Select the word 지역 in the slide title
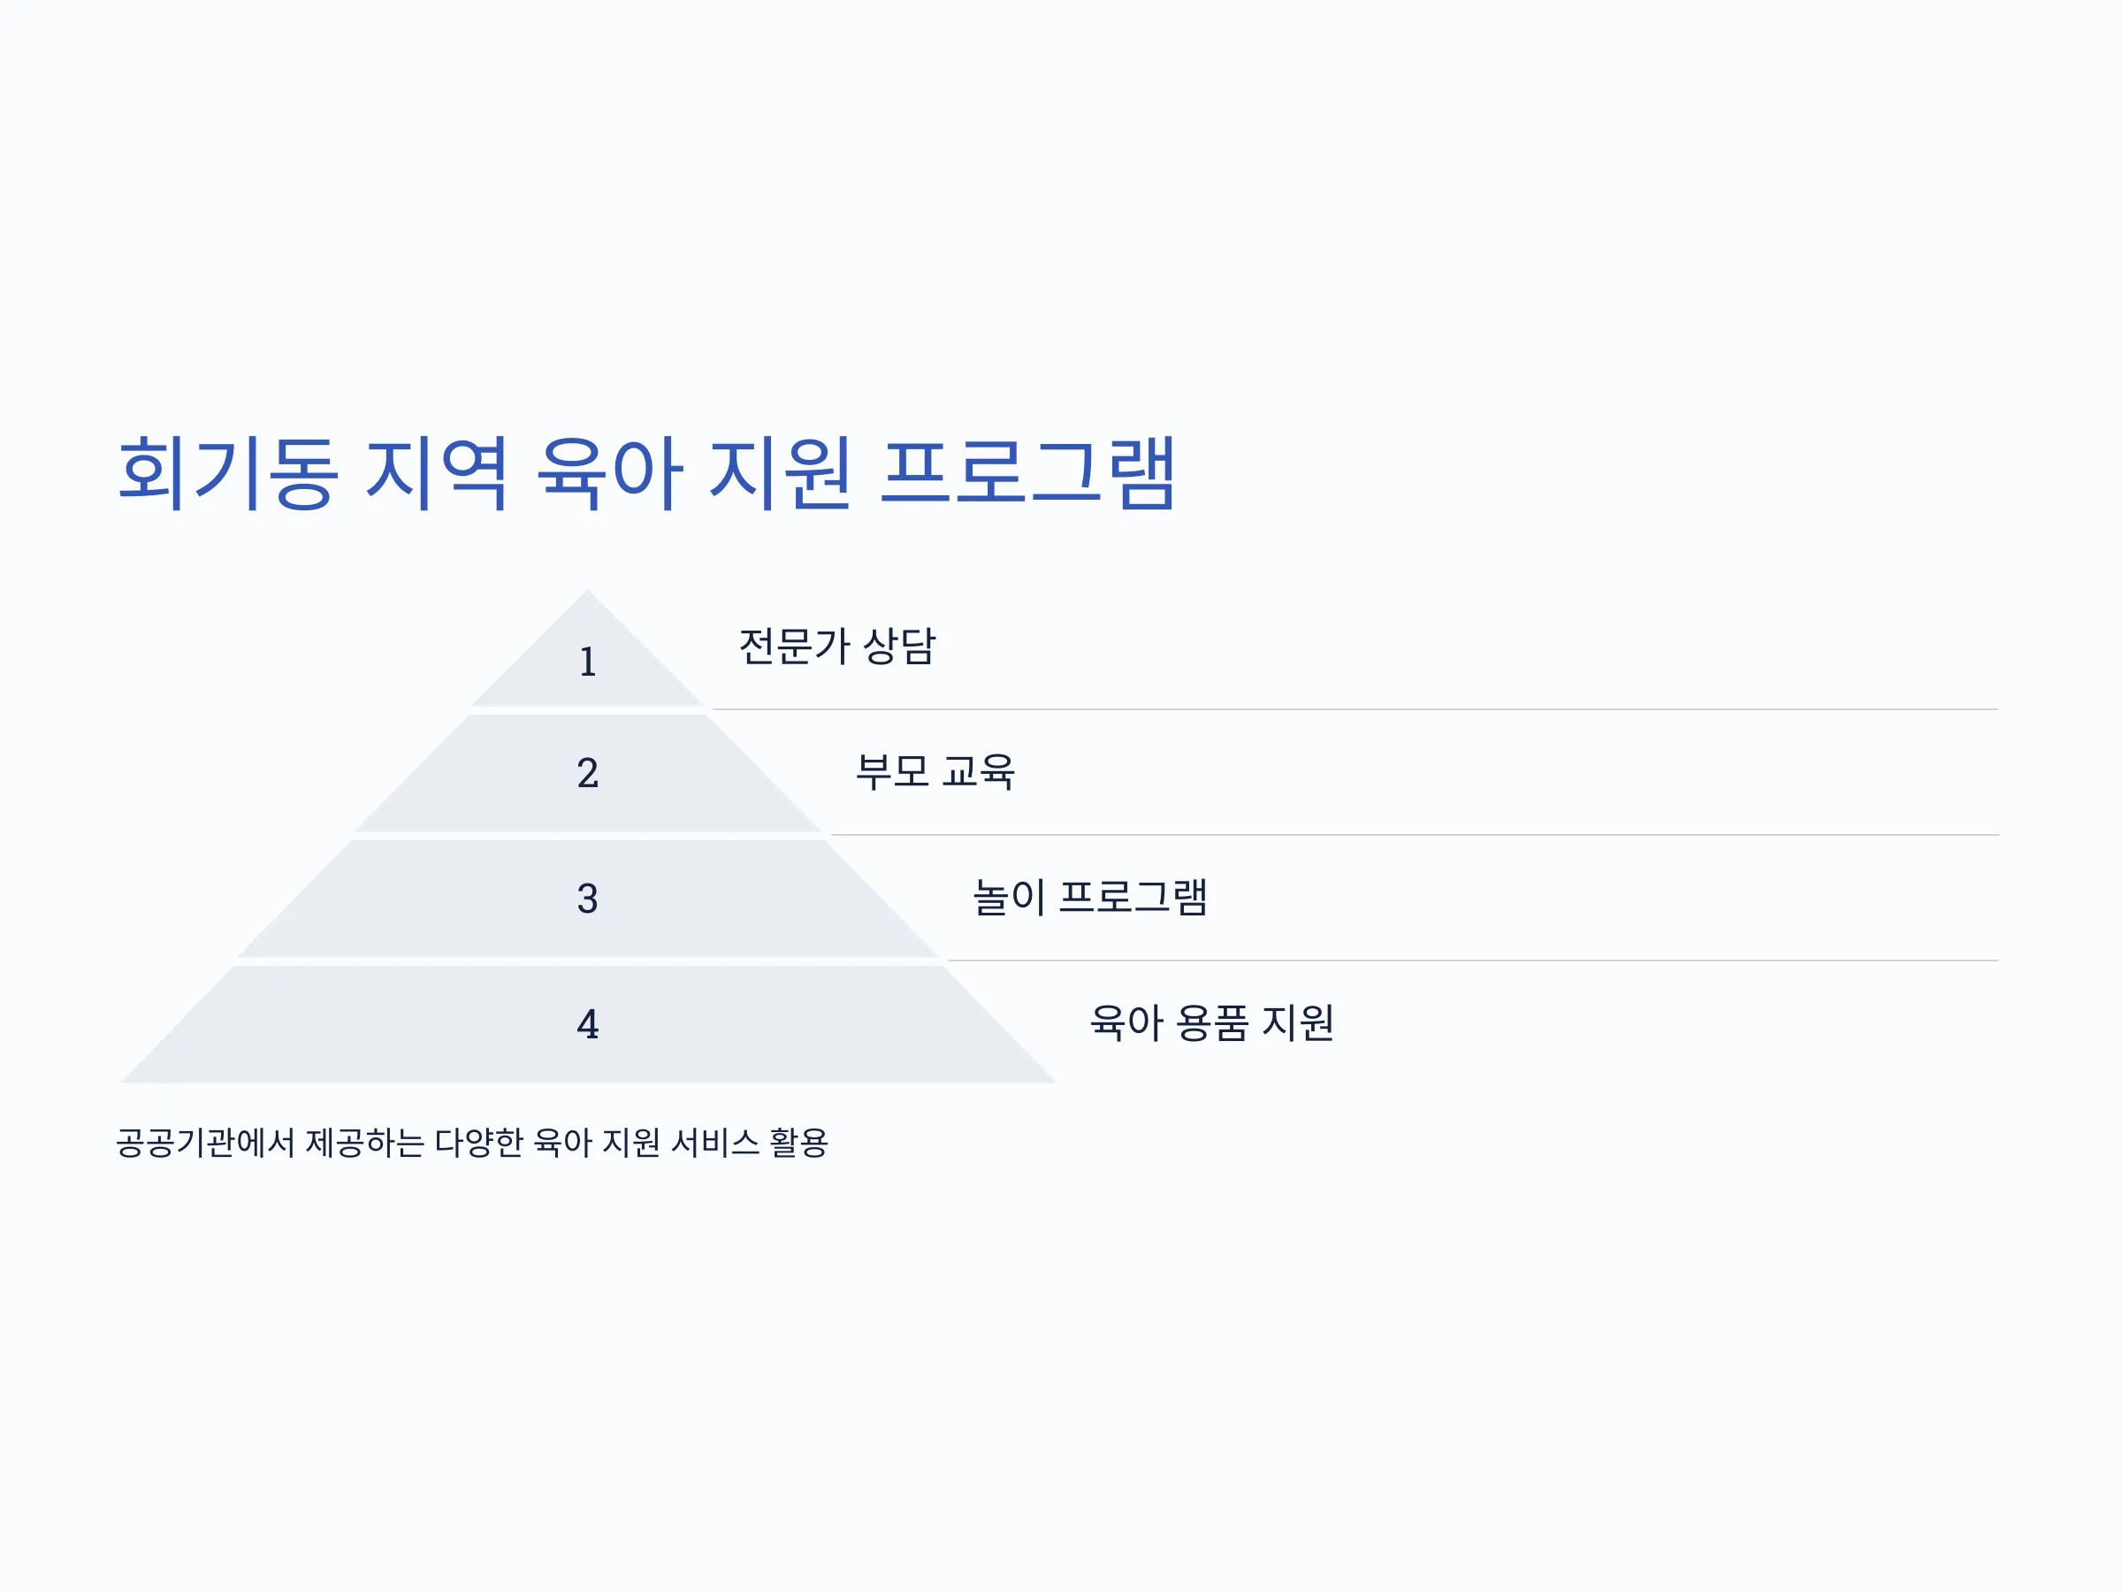Viewport: 2122px width, 1592px height. point(436,472)
